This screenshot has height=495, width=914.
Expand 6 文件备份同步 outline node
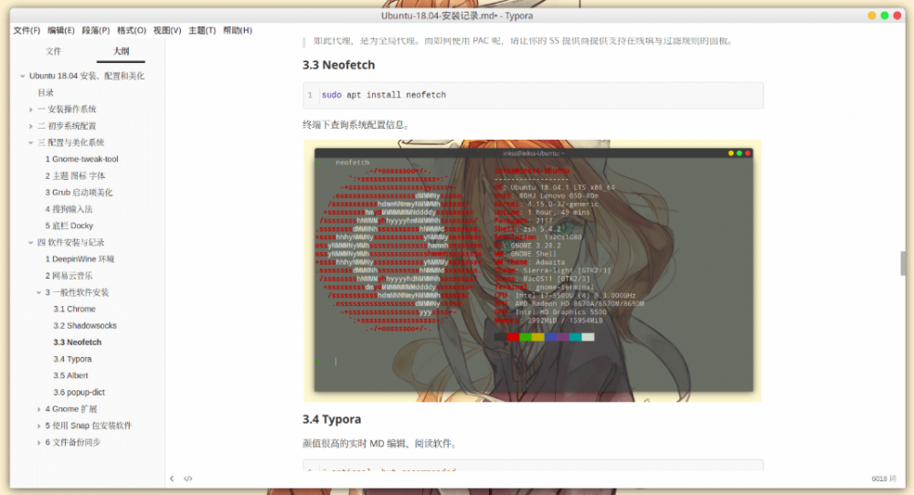(x=39, y=443)
